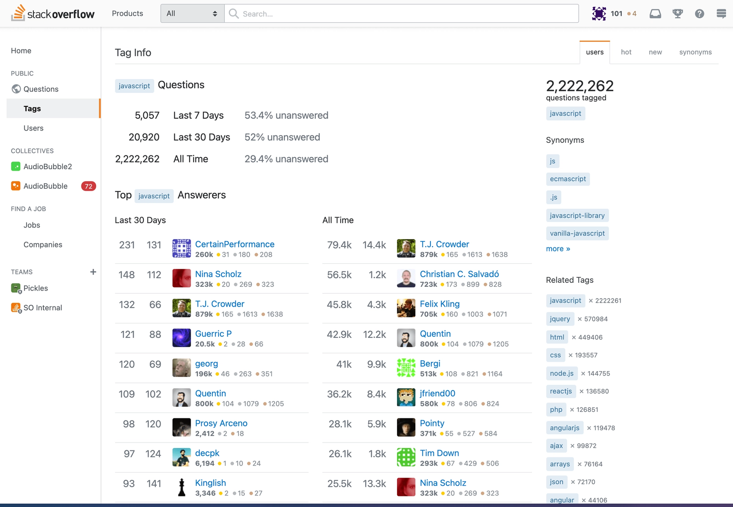The image size is (733, 507).
Task: Click the Stack Overflow logo
Action: (x=53, y=13)
